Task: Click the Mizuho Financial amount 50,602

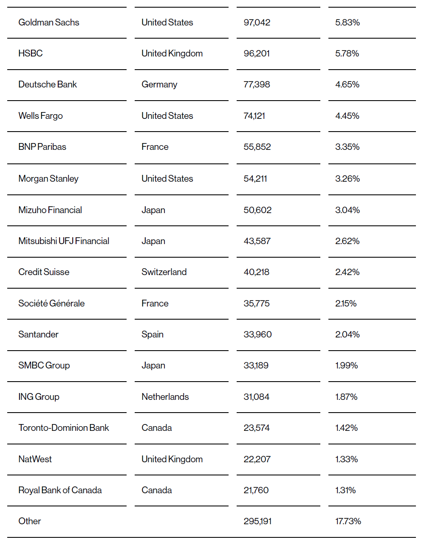Action: pos(257,210)
